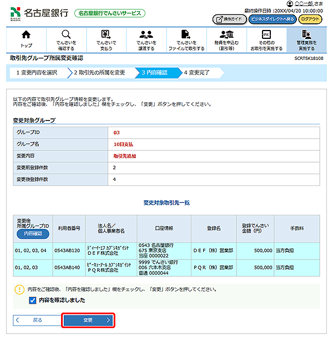The height and width of the screenshot is (337, 333).
Task: Open the 操作ガイド help button
Action: tap(229, 19)
